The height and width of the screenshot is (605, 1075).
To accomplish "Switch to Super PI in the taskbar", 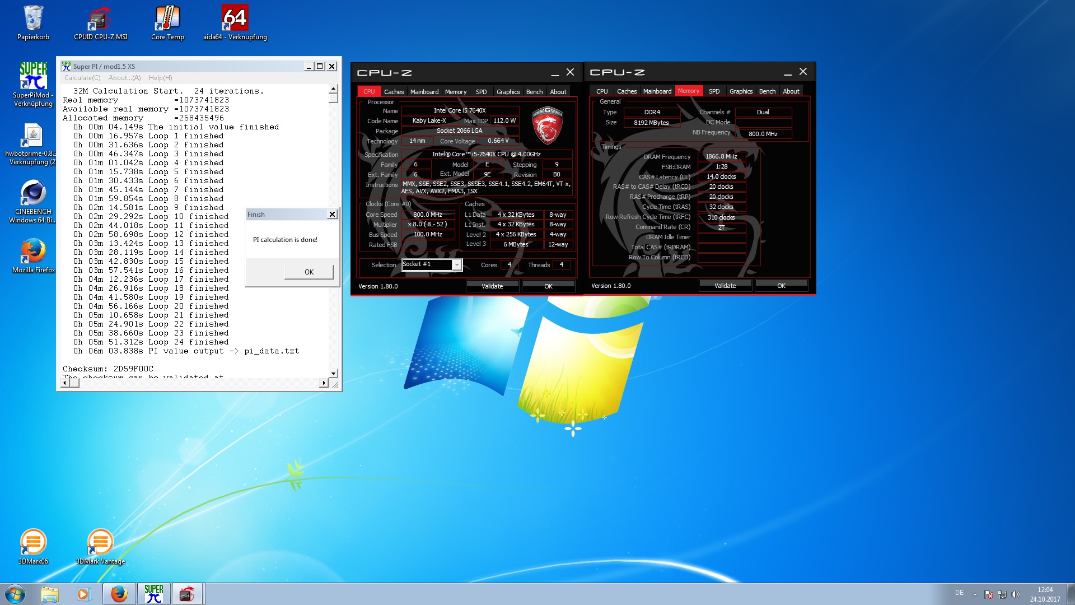I will pyautogui.click(x=153, y=594).
